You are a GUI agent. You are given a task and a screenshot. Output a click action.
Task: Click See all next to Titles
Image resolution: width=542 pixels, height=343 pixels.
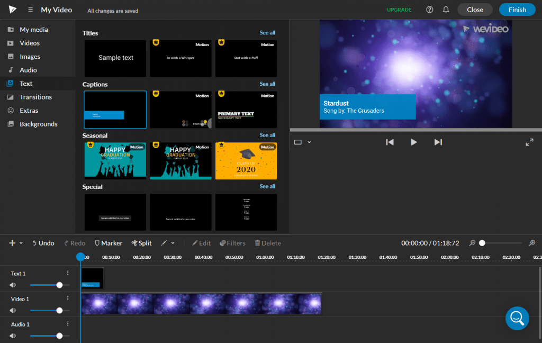267,32
